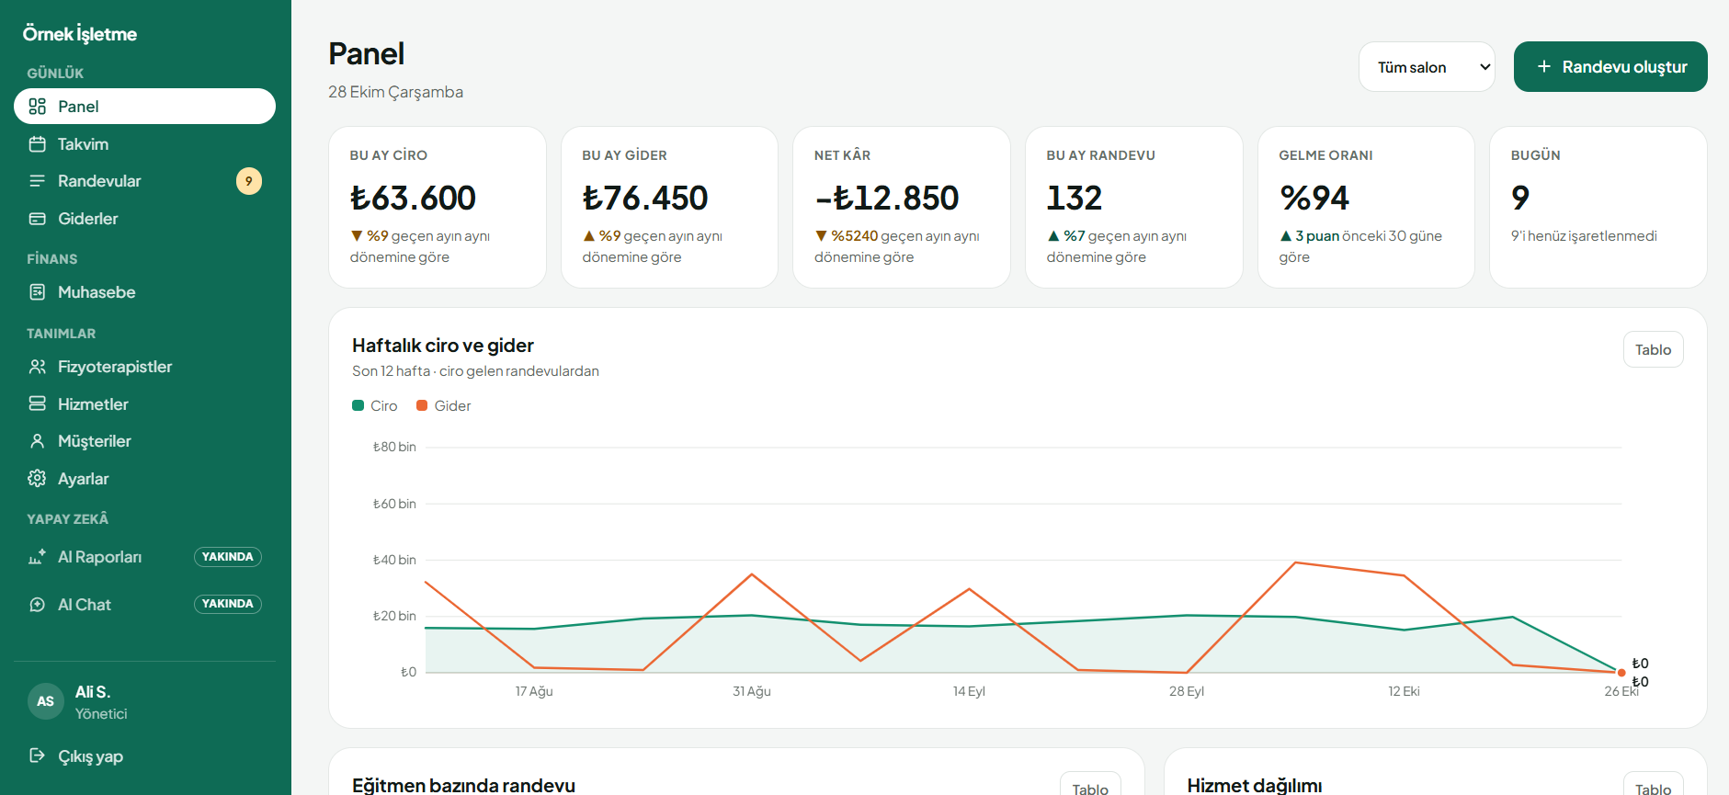The image size is (1729, 795).
Task: Toggle the Gider series in chart legend
Action: coord(444,406)
